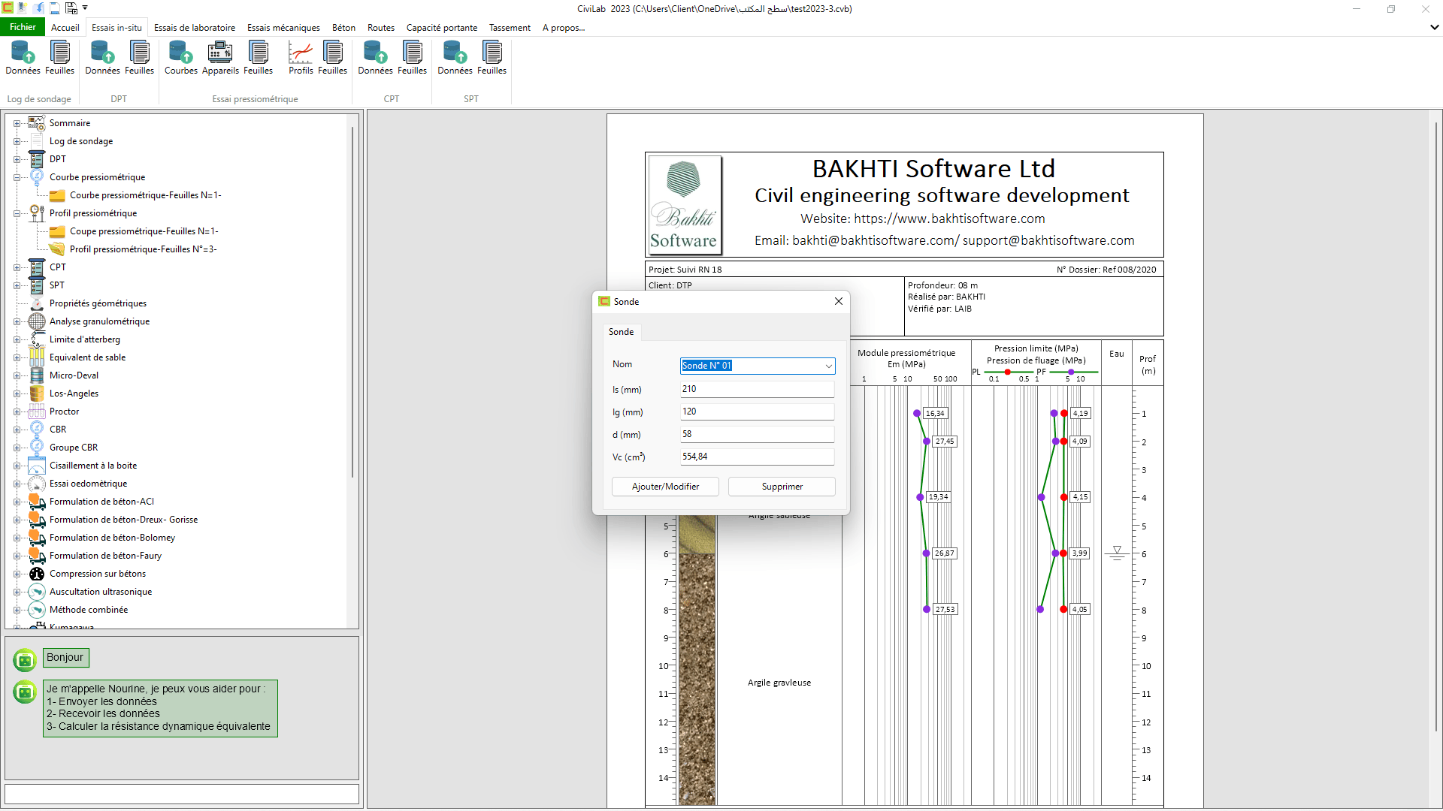Click the d (mm) input field
Screen dimensions: 1443x811
pos(757,434)
